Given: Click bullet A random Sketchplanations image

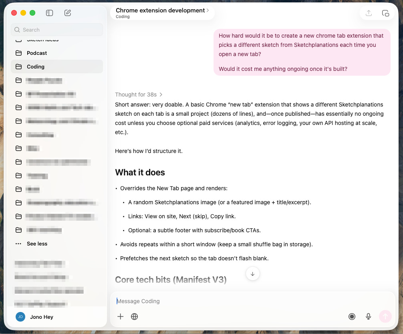Looking at the screenshot, I should point(220,202).
